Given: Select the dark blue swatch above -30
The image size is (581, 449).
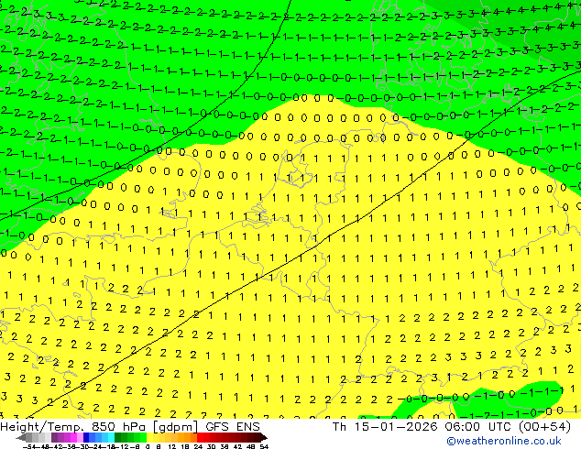Looking at the screenshot, I should (86, 437).
